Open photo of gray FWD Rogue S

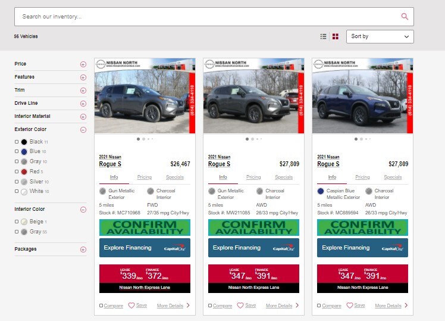(145, 96)
